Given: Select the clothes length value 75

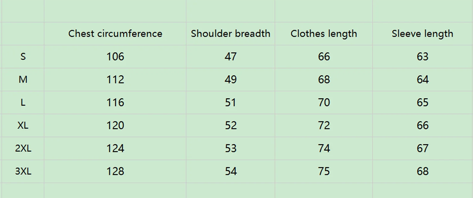Looking at the screenshot, I should tap(324, 172).
